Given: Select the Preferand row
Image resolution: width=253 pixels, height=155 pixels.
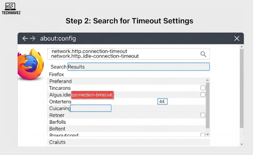Looking at the screenshot, I should (x=125, y=81).
